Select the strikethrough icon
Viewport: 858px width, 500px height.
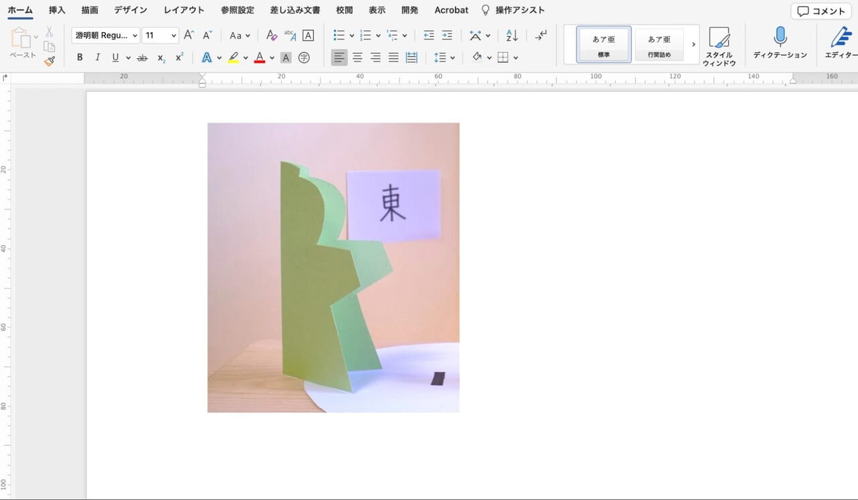click(142, 57)
